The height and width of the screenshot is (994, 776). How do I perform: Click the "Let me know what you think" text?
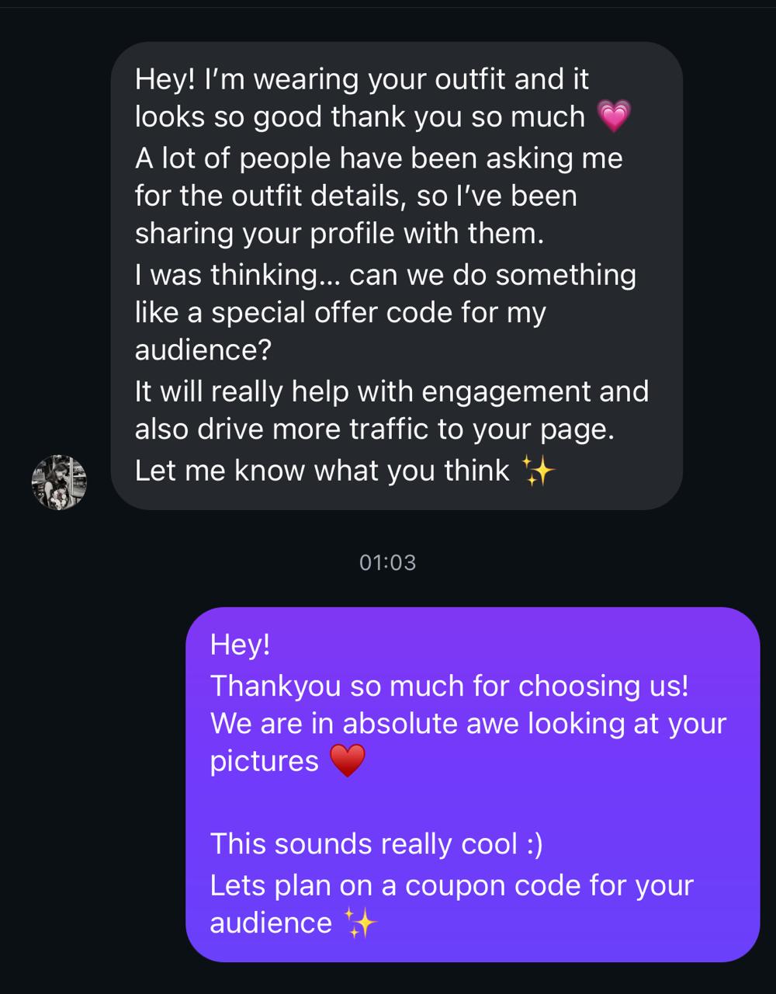click(322, 471)
